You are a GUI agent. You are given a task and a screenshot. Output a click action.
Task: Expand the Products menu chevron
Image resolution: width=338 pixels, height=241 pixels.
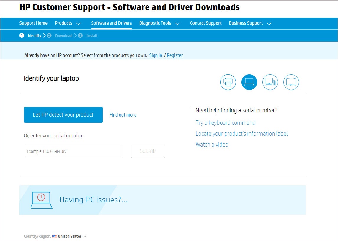[x=79, y=24]
